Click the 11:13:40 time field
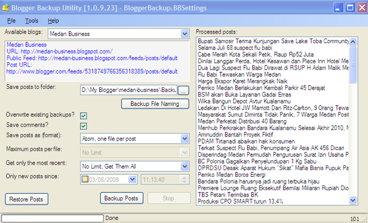 coord(161,180)
